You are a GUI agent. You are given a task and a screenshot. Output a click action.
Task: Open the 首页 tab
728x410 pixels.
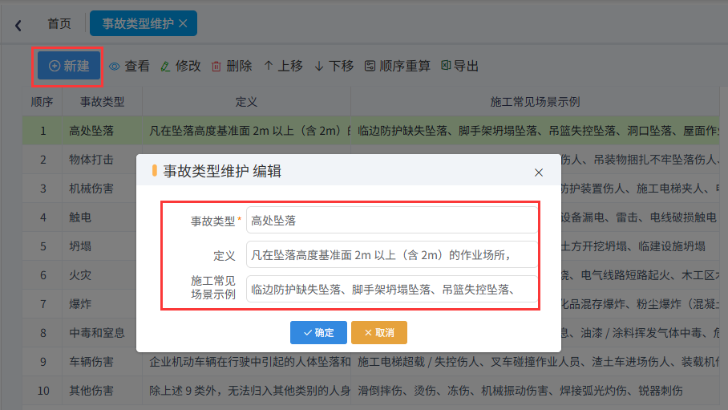pyautogui.click(x=59, y=24)
